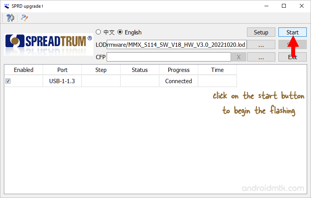The height and width of the screenshot is (198, 311).
Task: Select the USB-1-1.3 port cell
Action: pyautogui.click(x=62, y=81)
